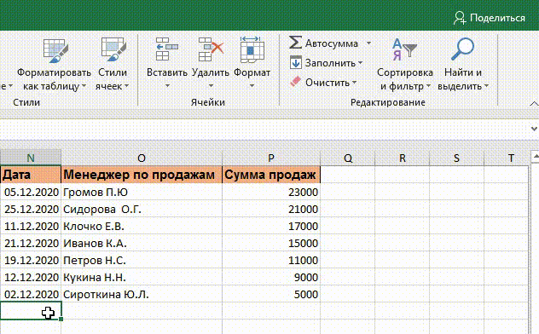
Task: Open the Заполнить dropdown
Action: pos(360,63)
